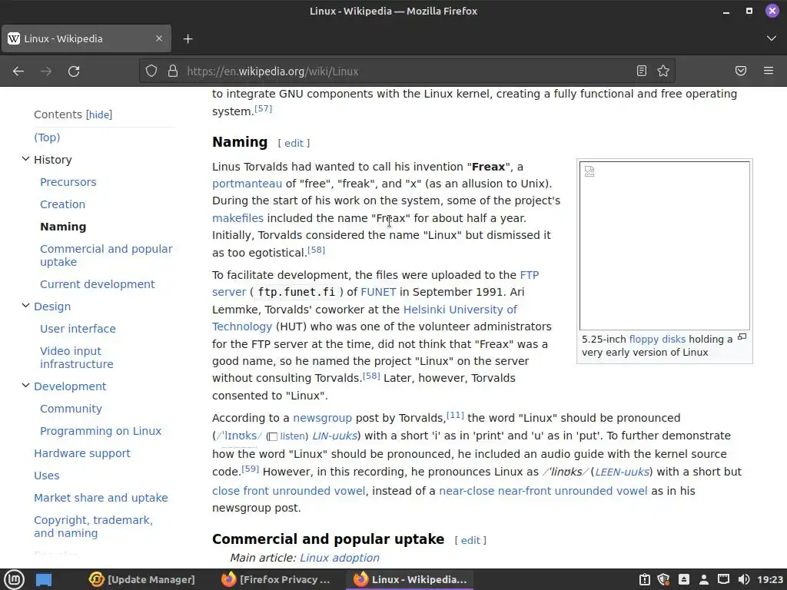
Task: Go to Copyright, trademark, and naming in the contents
Action: (x=93, y=526)
